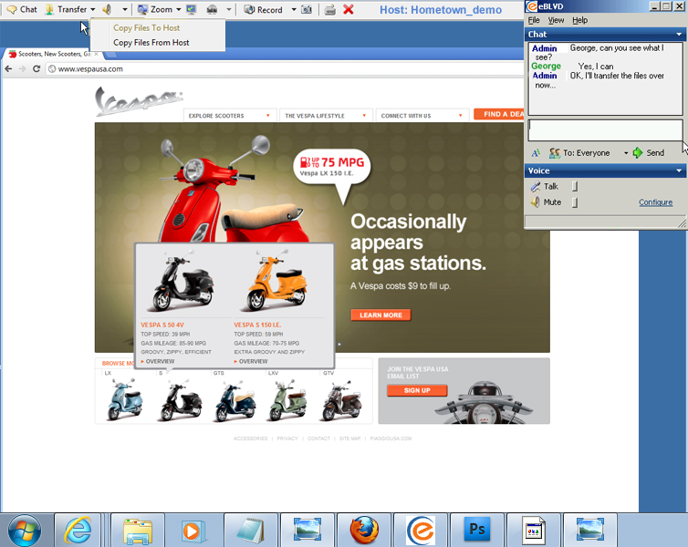Launch Internet Explorer from the taskbar
The height and width of the screenshot is (547, 688).
click(x=78, y=531)
